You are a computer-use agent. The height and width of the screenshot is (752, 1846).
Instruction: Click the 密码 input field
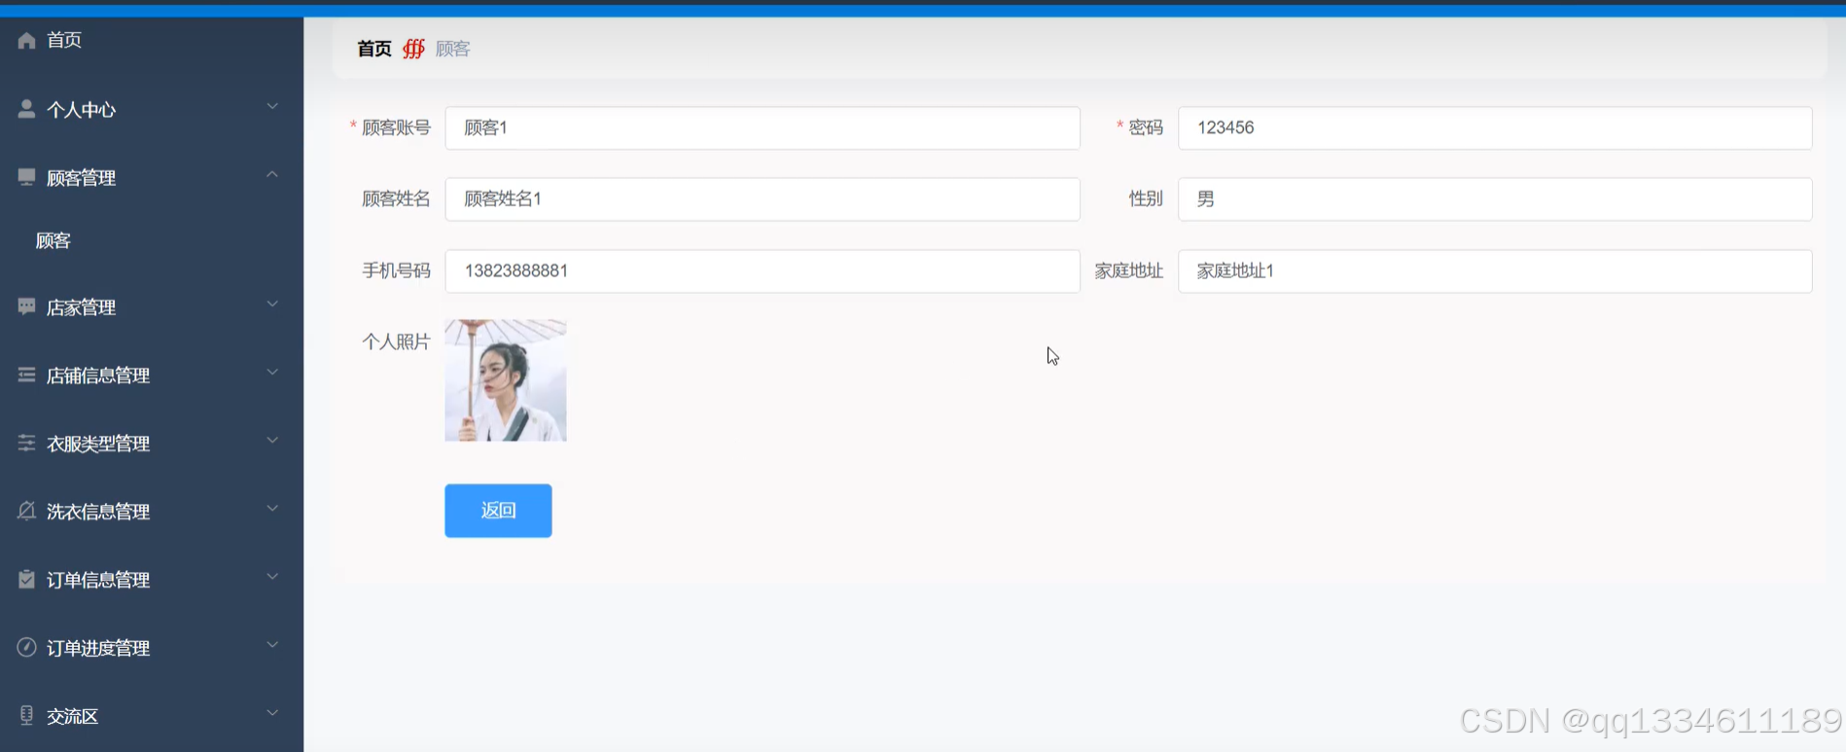tap(1495, 128)
